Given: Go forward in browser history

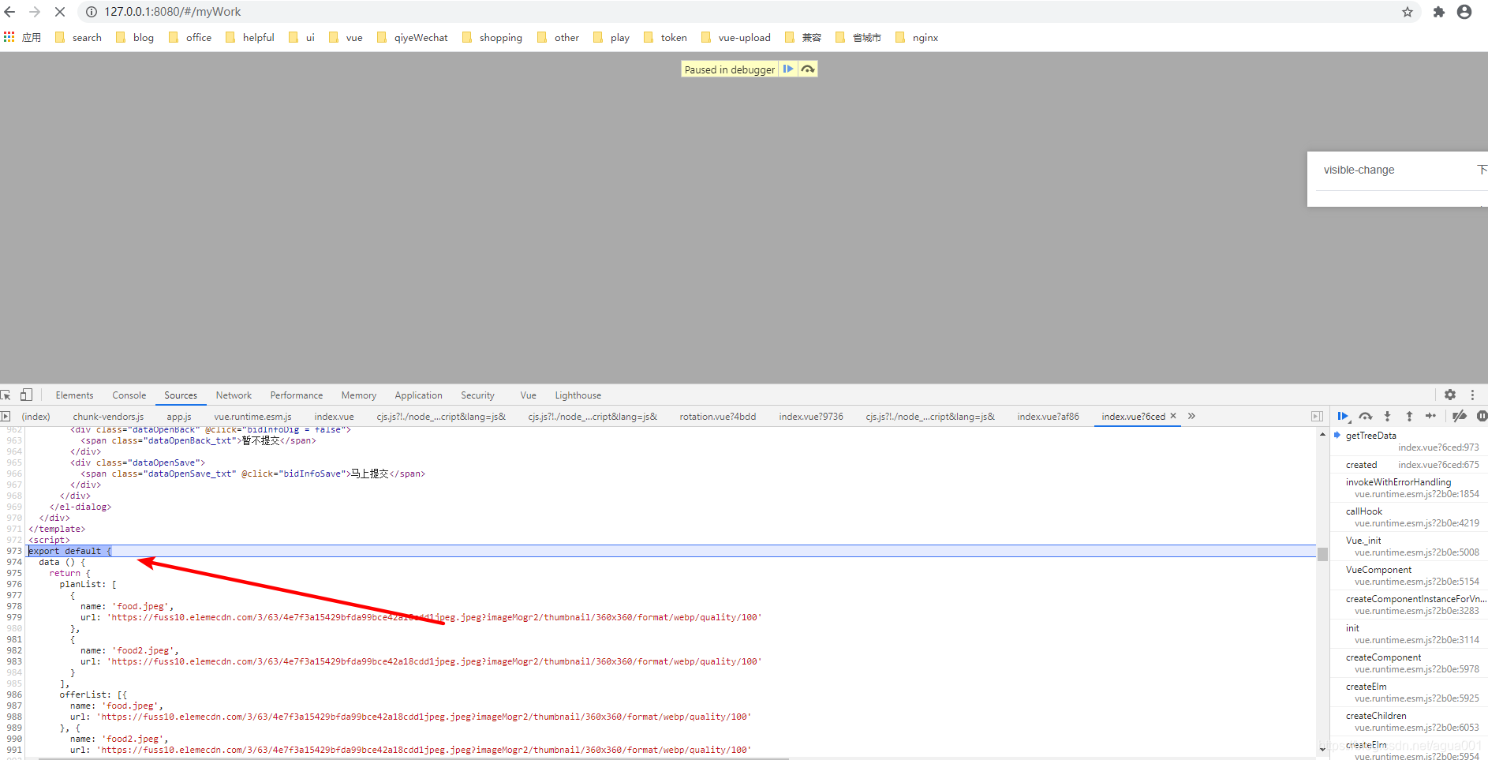Looking at the screenshot, I should coord(35,12).
